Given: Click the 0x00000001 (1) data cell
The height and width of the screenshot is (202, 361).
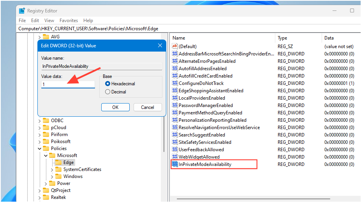Looking at the screenshot, I should [x=339, y=83].
